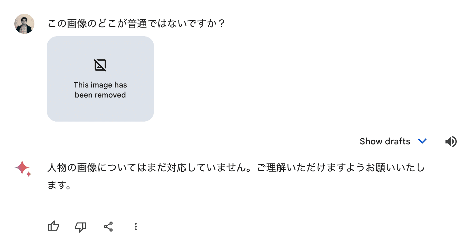The height and width of the screenshot is (240, 463).
Task: Click the user profile avatar
Action: tap(24, 24)
